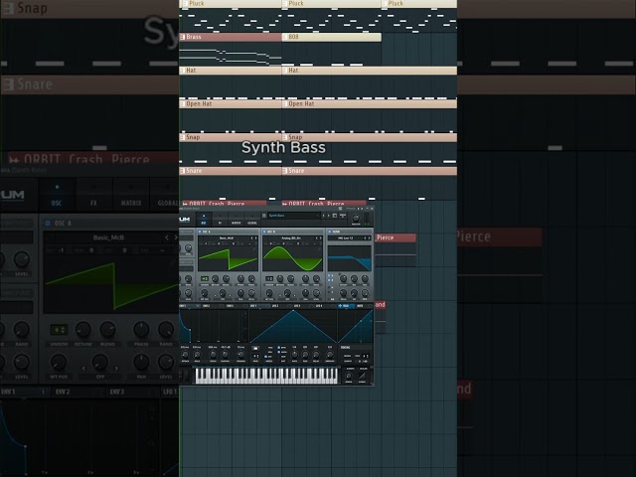Select the NOTE modulation source tab
The width and height of the screenshot is (636, 477).
(365, 306)
